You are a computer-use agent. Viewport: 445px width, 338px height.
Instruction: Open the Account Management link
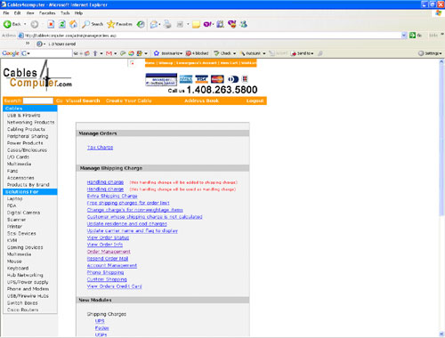tap(112, 265)
